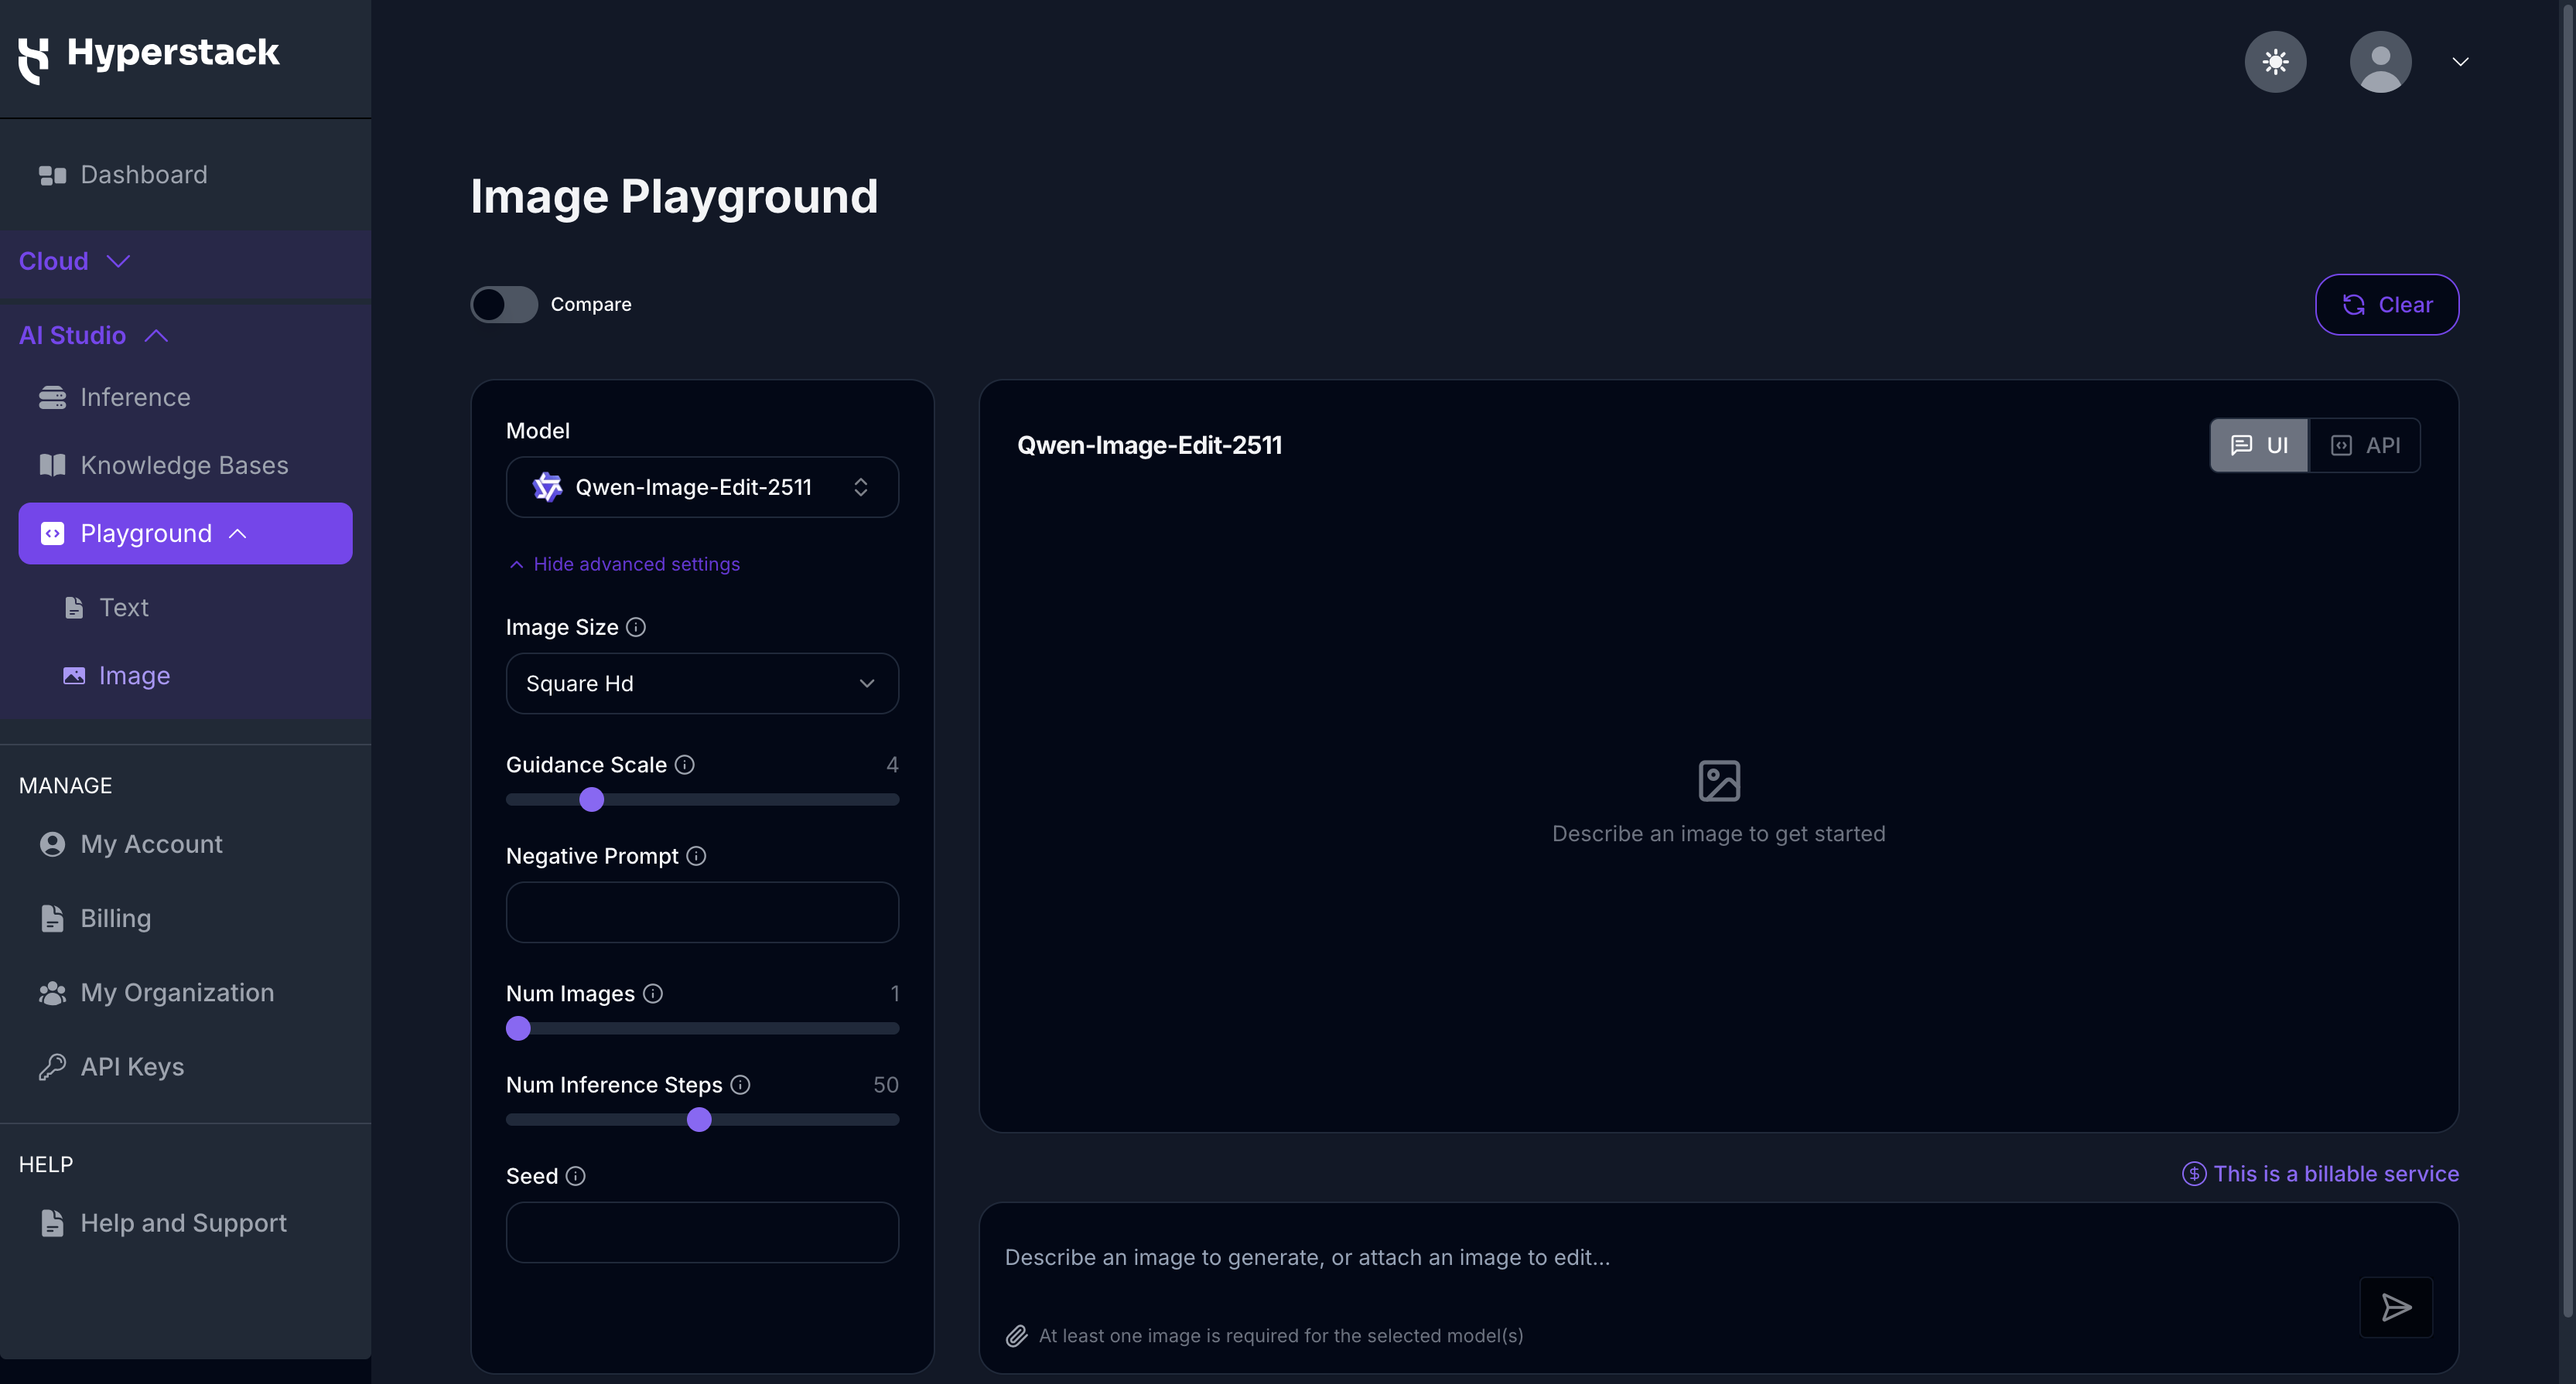The width and height of the screenshot is (2576, 1384).
Task: Open the Image Size Square Hd dropdown
Action: [702, 683]
